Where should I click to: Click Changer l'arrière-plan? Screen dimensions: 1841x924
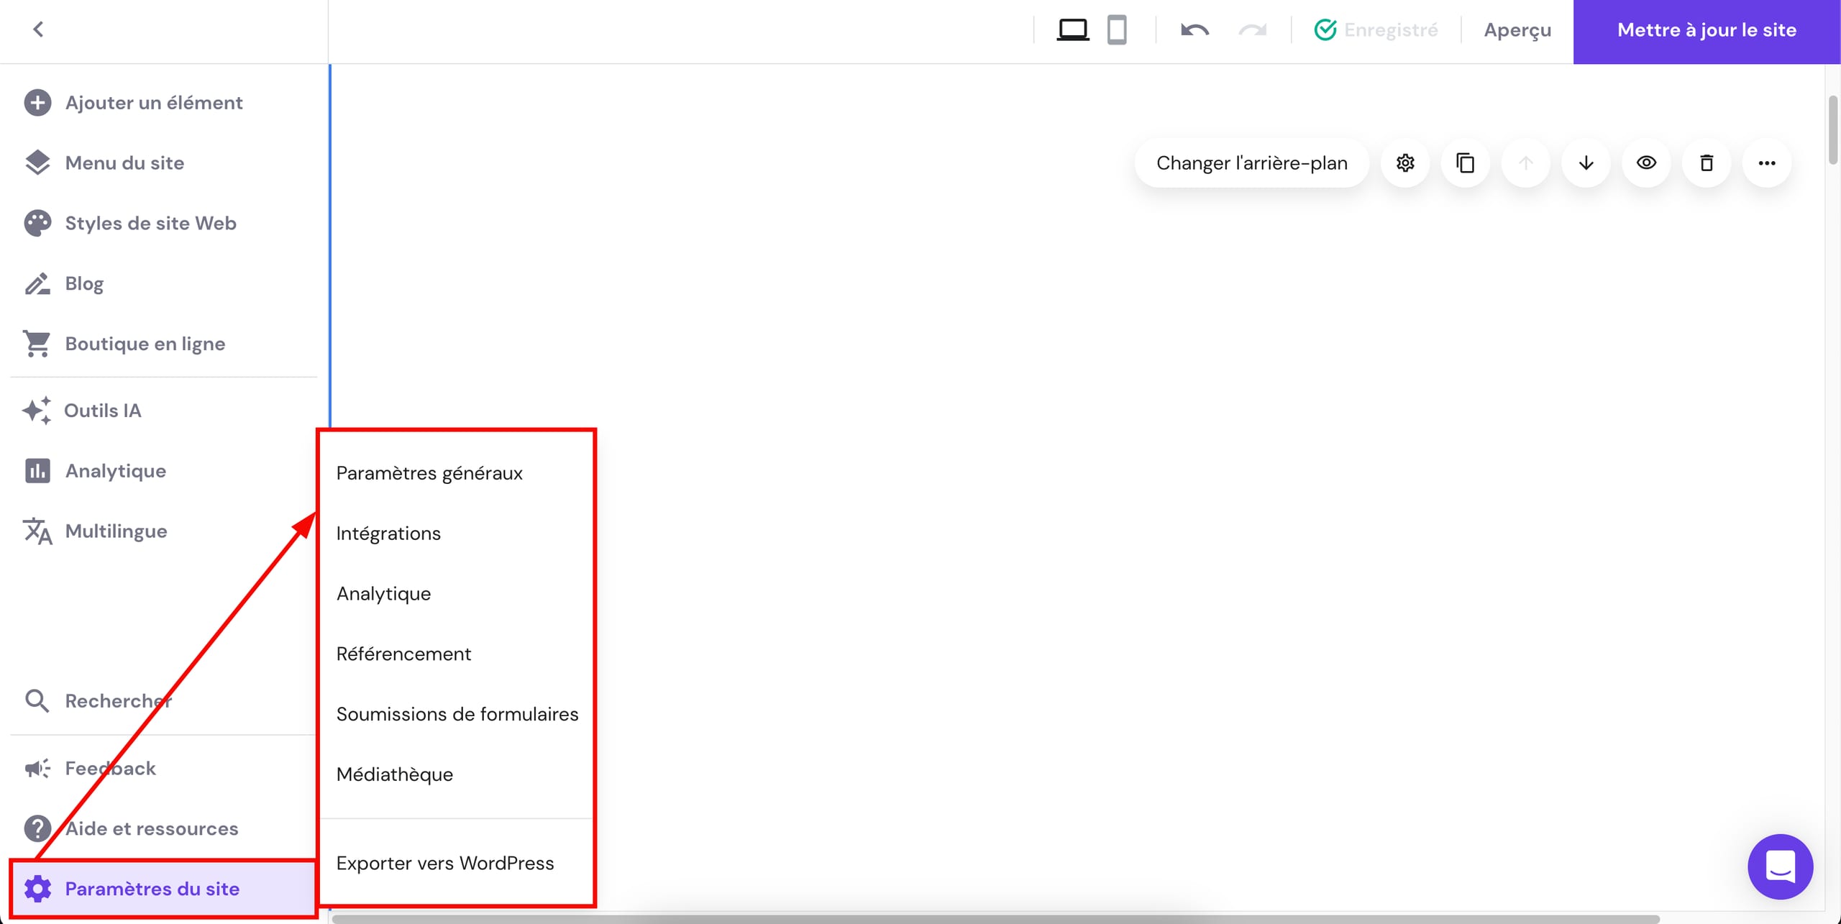pos(1251,163)
